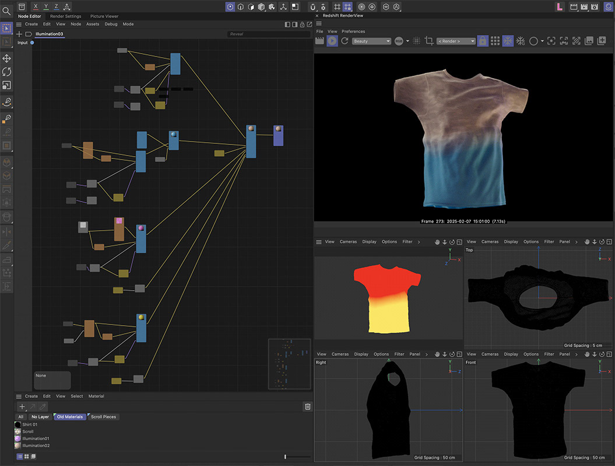This screenshot has width=615, height=466.
Task: Activate the live selection arrow tool
Action: (x=6, y=28)
